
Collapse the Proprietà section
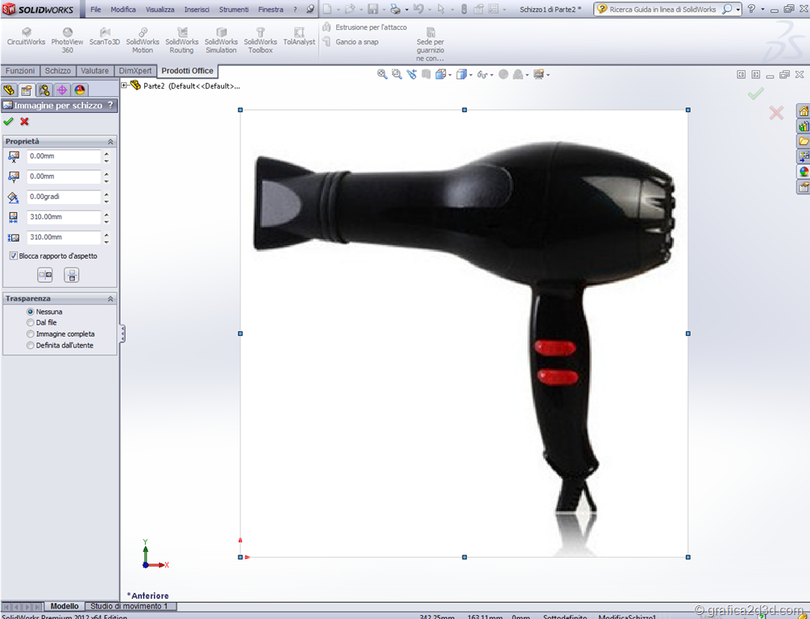[x=110, y=141]
